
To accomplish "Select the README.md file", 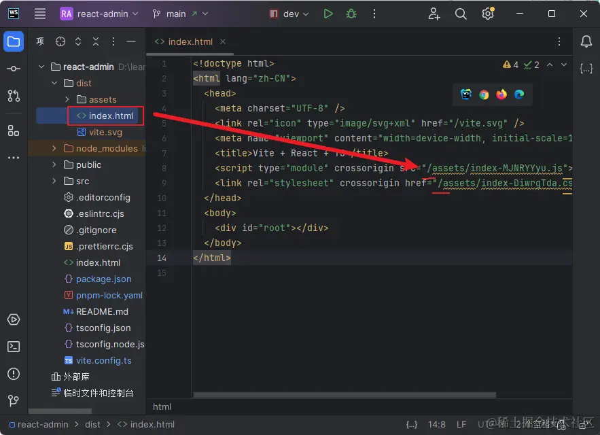I will pyautogui.click(x=96, y=311).
